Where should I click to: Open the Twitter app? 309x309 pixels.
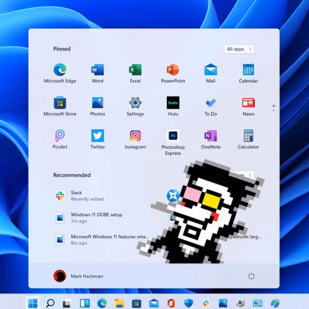[x=97, y=139]
